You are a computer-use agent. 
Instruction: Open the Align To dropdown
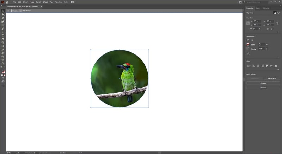click(249, 66)
